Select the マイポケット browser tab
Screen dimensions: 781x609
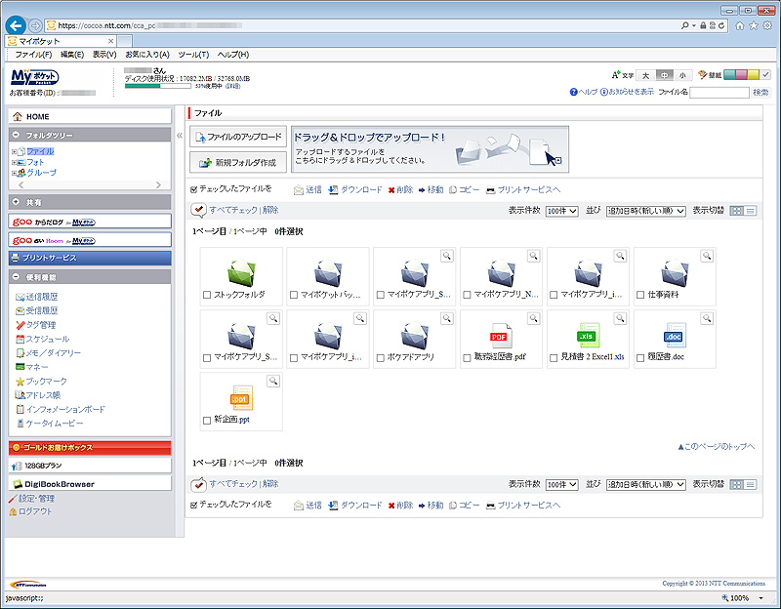61,41
